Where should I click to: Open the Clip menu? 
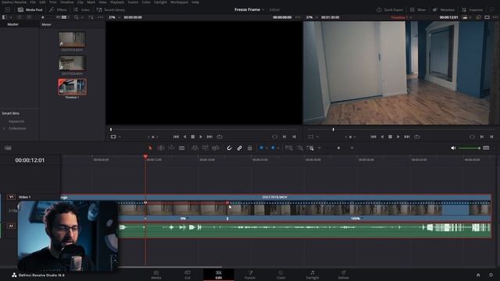click(80, 2)
